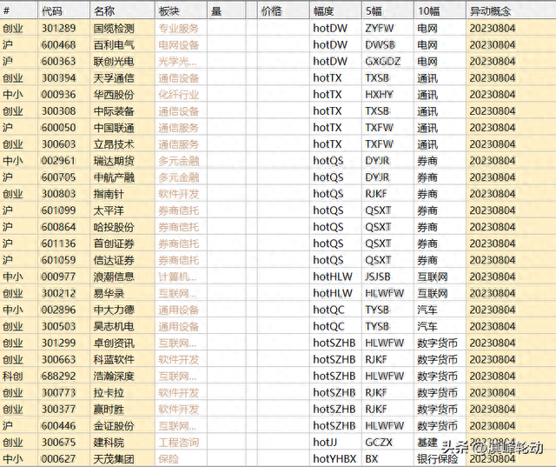Click the ZYFW cell in 国缆检测 row
The height and width of the screenshot is (467, 556).
(x=380, y=28)
